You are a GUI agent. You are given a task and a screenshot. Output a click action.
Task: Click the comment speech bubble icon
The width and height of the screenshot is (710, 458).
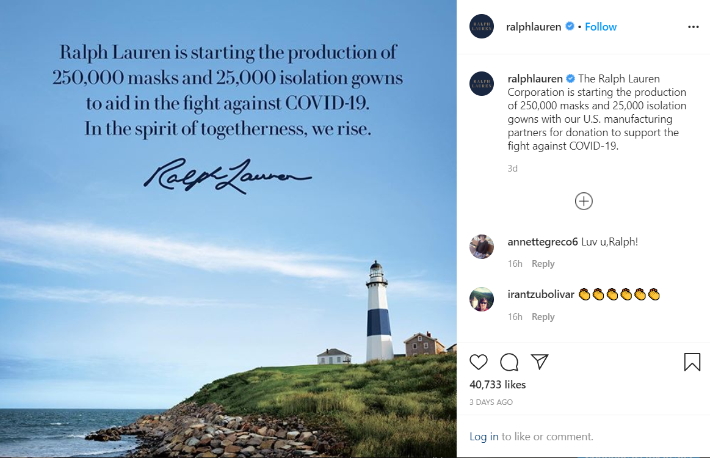509,362
